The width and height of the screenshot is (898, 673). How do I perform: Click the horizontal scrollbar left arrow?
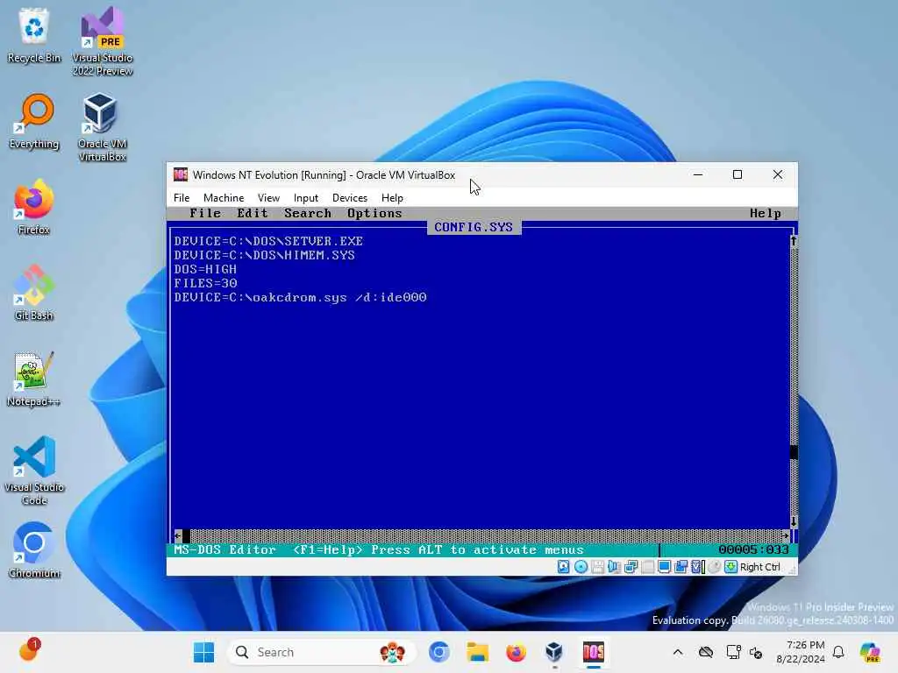[x=178, y=535]
